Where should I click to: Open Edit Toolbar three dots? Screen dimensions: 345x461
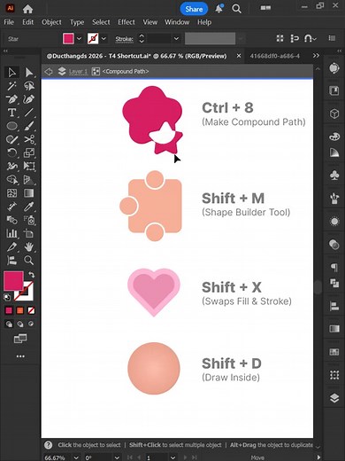pos(20,356)
